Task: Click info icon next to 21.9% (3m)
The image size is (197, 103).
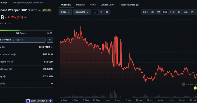Action: coord(25,17)
